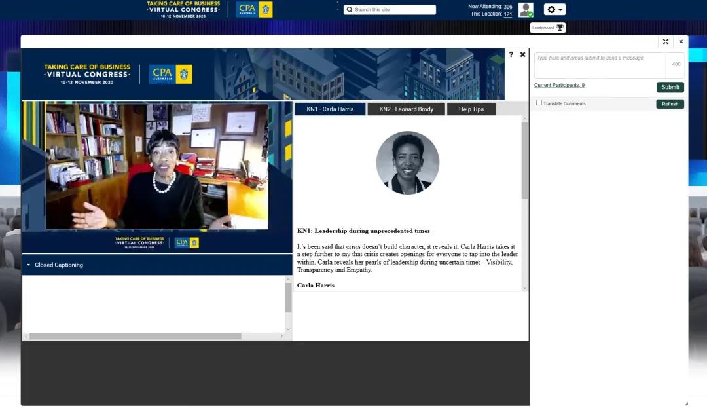Click the CPA Australia logo in header
Viewport: 707px width, 408px height.
[255, 9]
